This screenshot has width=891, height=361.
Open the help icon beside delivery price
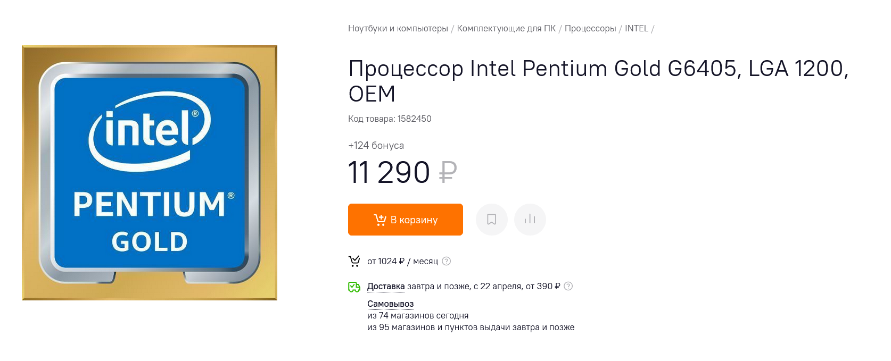(x=568, y=286)
